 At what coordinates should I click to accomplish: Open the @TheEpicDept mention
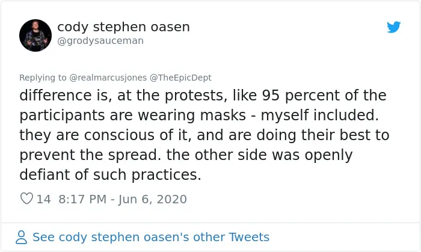pos(180,78)
